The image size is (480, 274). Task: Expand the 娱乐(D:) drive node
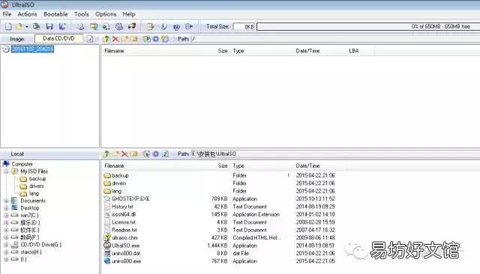tap(6, 222)
